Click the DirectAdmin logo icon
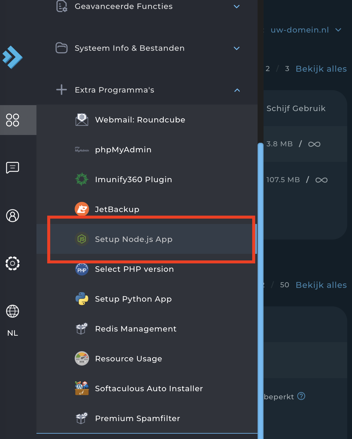Viewport: 352px width, 439px height. 13,57
